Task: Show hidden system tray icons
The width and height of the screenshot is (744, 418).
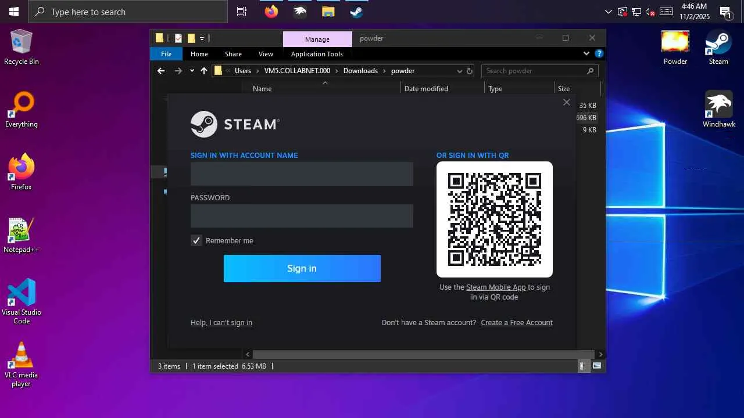Action: tap(609, 12)
